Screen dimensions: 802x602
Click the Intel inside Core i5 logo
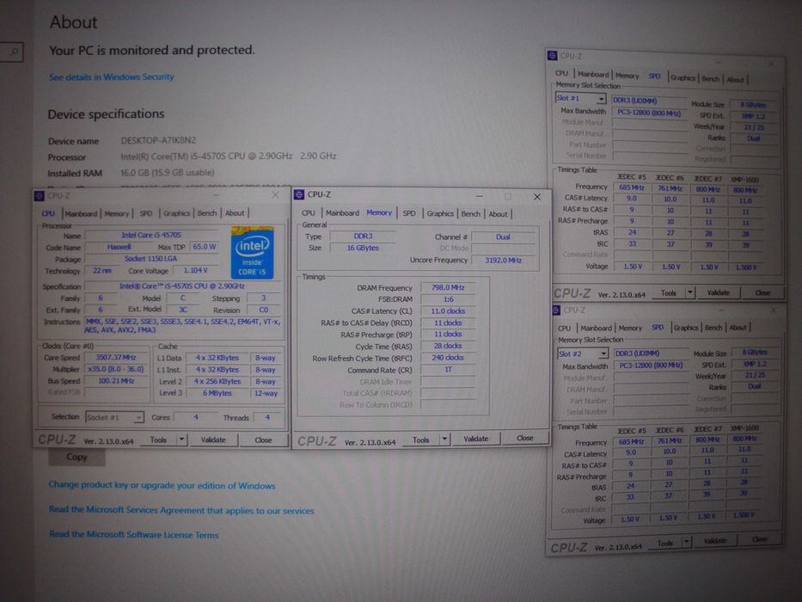point(252,252)
